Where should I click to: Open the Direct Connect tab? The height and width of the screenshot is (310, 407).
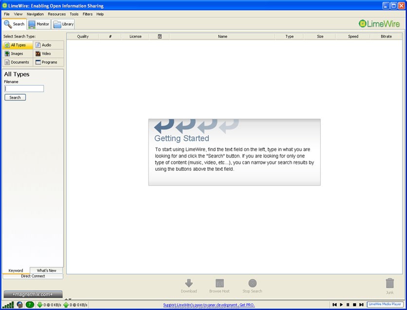pos(33,276)
